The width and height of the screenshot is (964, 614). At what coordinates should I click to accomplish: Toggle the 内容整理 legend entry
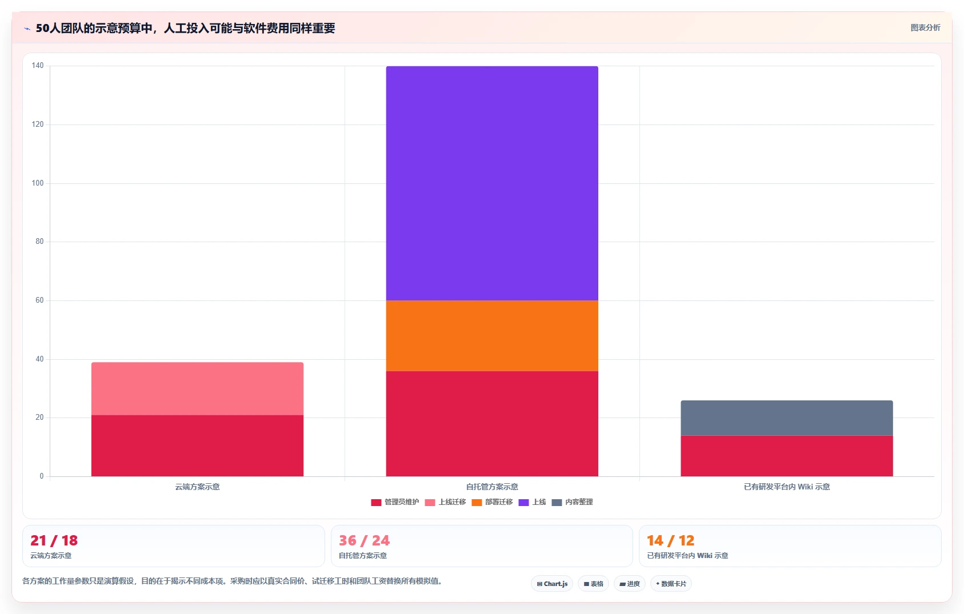click(573, 502)
